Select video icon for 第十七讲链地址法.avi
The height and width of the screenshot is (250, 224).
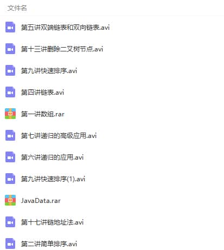pyautogui.click(x=10, y=222)
